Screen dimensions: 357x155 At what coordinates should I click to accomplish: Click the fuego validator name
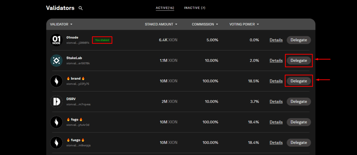click(76, 140)
